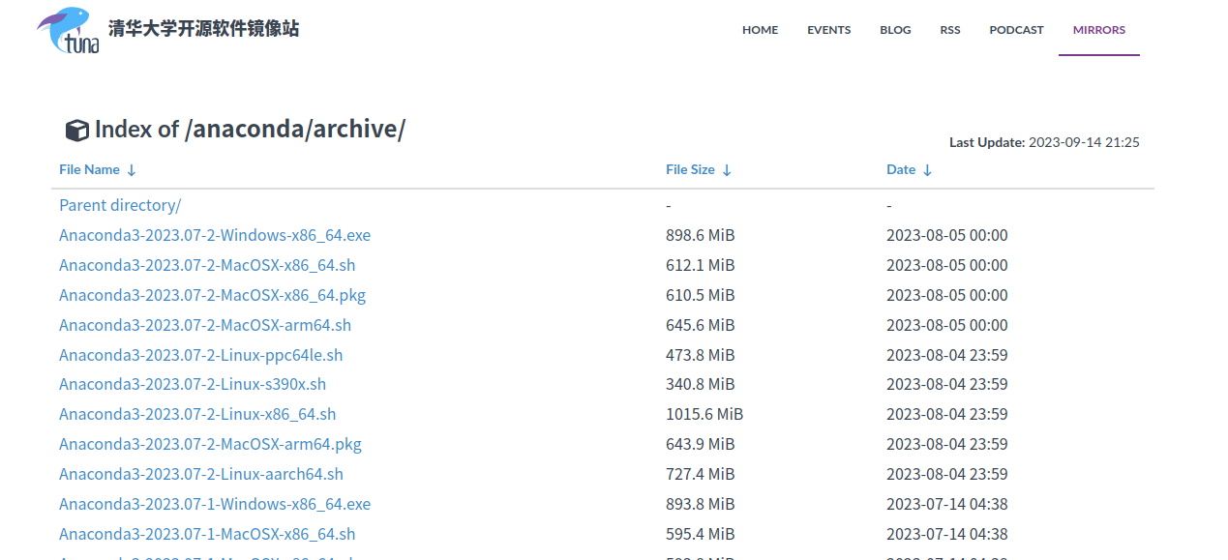The image size is (1228, 560).
Task: Click the 清华大学开源软件镜像站 site title
Action: (x=204, y=29)
